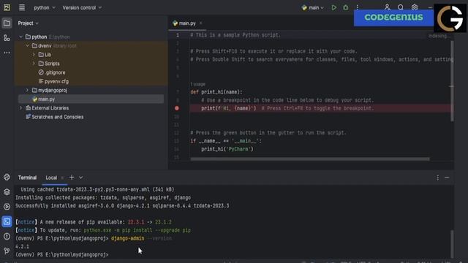Expand External Libraries node
Image resolution: width=468 pixels, height=263 pixels.
(x=20, y=108)
